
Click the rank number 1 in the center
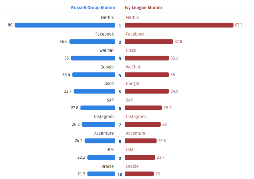120,26
